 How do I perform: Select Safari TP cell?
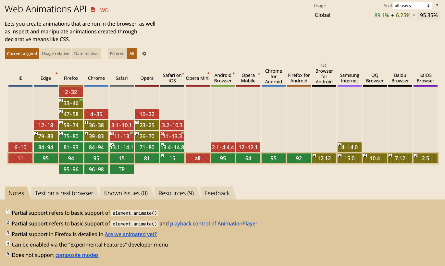pyautogui.click(x=122, y=169)
